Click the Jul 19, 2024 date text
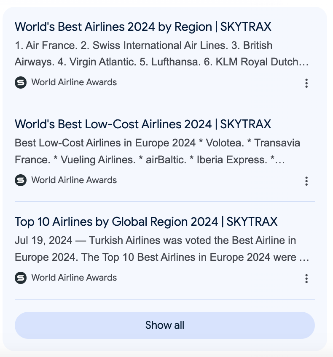The width and height of the screenshot is (333, 357). pyautogui.click(x=43, y=241)
